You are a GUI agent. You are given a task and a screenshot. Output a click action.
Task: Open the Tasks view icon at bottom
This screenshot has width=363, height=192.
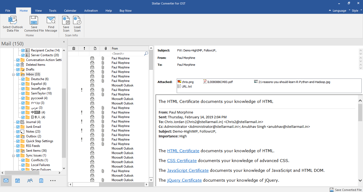tap(41, 181)
